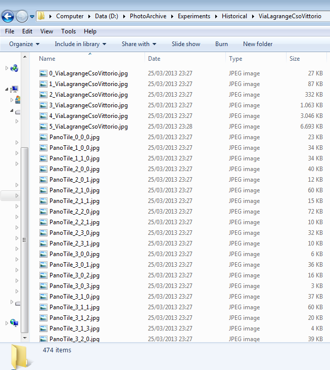This screenshot has height=370, width=330.
Task: Click the Forward navigation arrow button
Action: click(22, 16)
